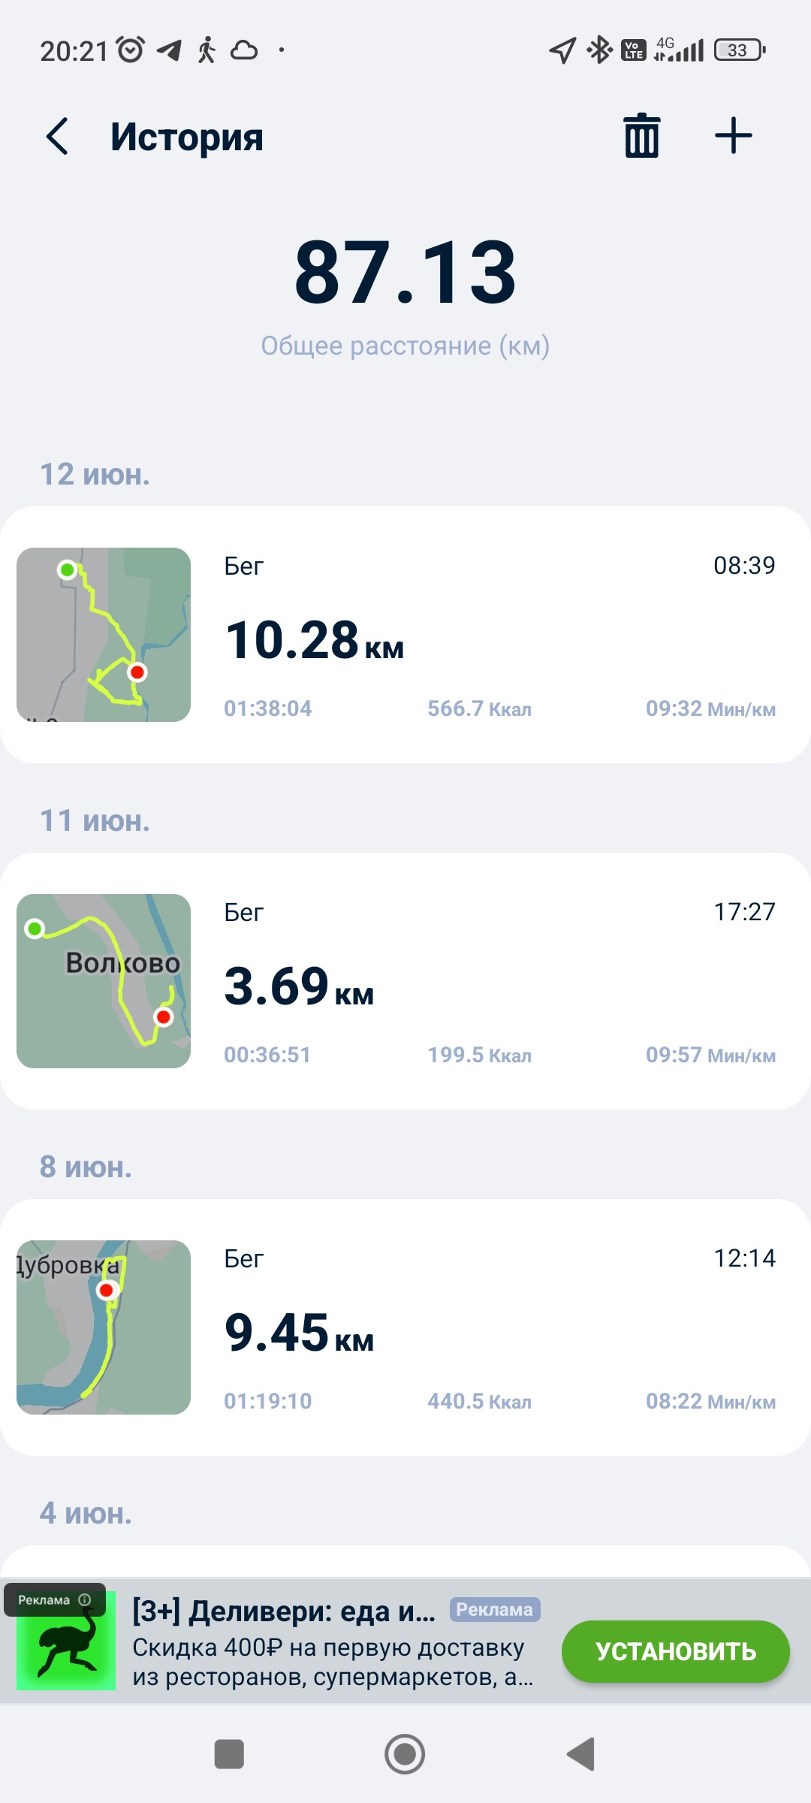Tap the 4 июн. date header

pos(86,1513)
